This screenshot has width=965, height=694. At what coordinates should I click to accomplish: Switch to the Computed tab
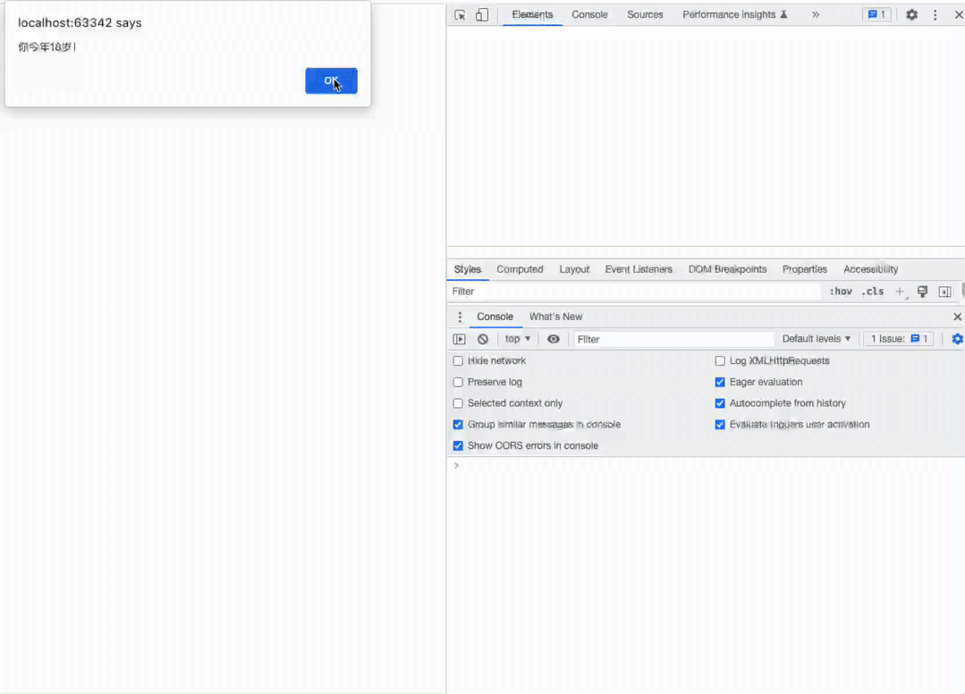(520, 269)
